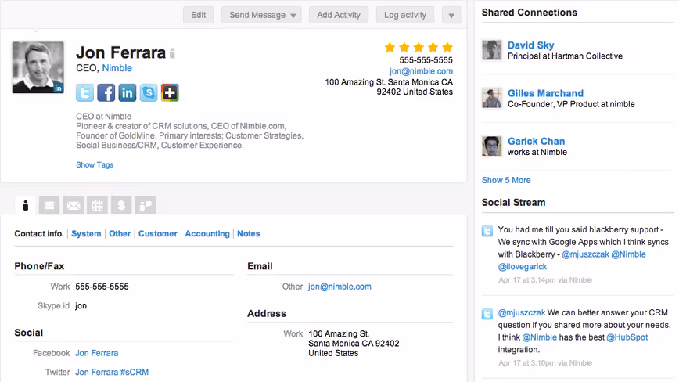Click the Apr 17 at 3.14pm via Nimble timestamp
This screenshot has width=679, height=382.
[x=545, y=279]
